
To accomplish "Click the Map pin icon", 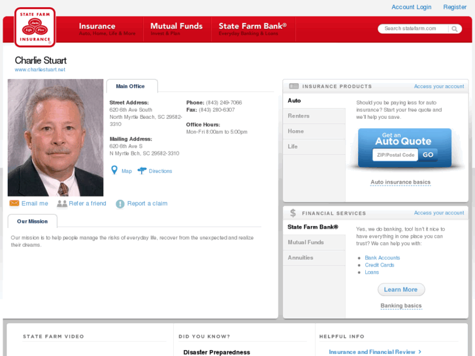I will [114, 170].
